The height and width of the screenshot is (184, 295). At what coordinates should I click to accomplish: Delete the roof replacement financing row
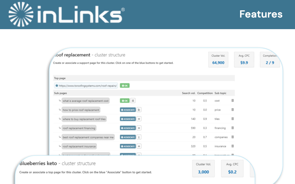[x=232, y=128]
